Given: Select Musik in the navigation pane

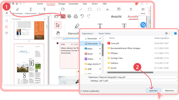Looking at the screenshot, I should pos(90,54).
